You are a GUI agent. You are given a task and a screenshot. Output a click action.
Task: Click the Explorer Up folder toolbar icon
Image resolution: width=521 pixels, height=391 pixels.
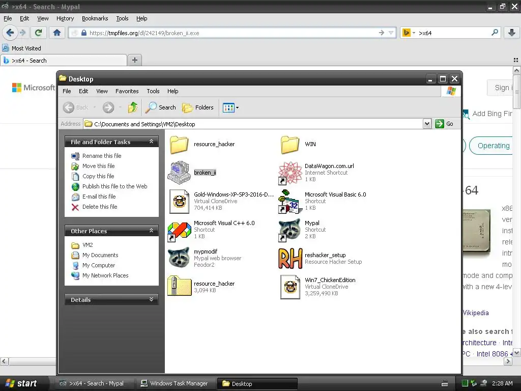pos(133,107)
